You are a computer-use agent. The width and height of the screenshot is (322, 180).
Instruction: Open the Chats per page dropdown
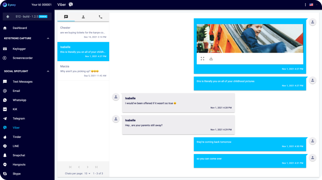point(87,174)
